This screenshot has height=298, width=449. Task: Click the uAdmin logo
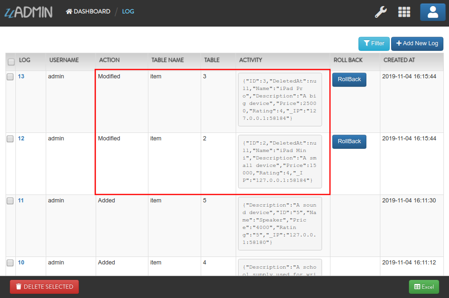click(x=28, y=12)
